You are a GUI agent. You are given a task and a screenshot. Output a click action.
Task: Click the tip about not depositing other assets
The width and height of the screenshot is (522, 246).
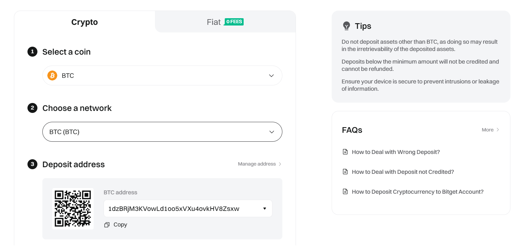coord(420,45)
